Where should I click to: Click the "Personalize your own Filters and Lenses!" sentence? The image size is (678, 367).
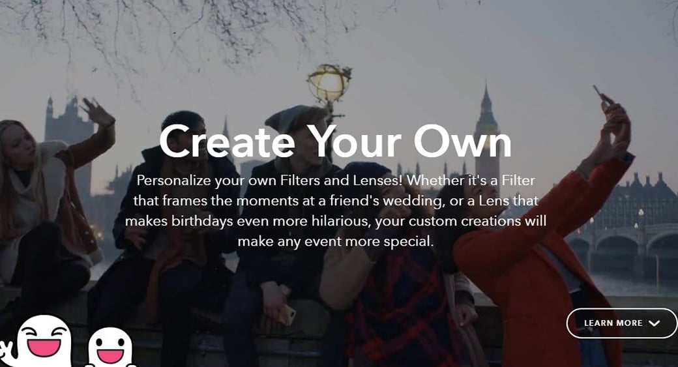270,181
